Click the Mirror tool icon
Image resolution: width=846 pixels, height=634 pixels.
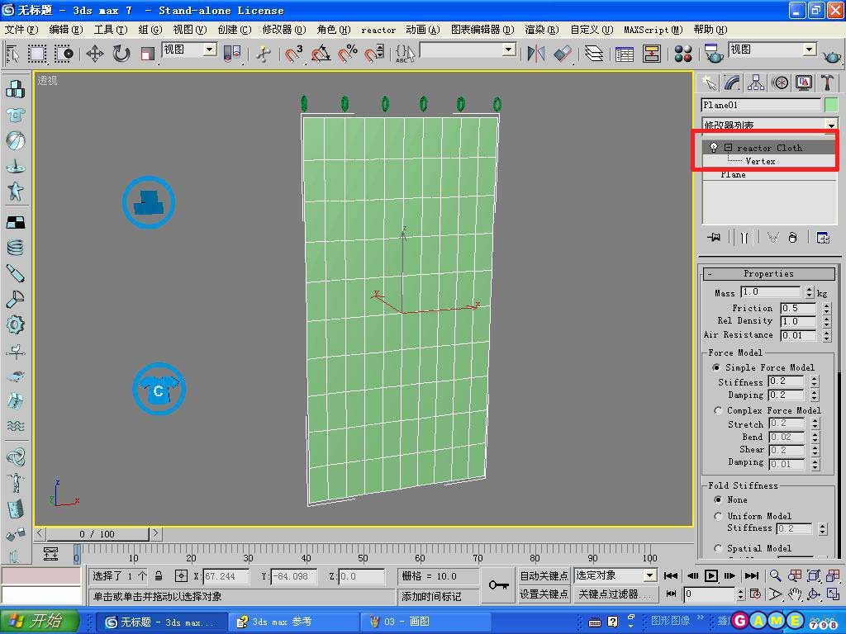(x=536, y=54)
